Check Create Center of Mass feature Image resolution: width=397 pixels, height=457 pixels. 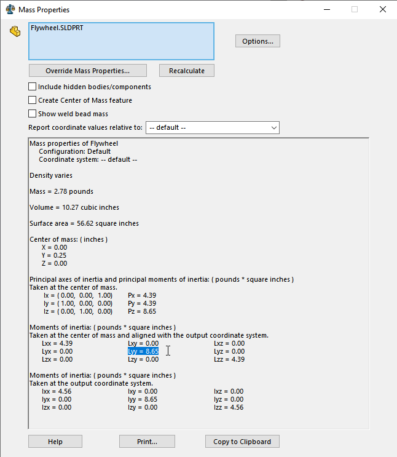[x=33, y=100]
